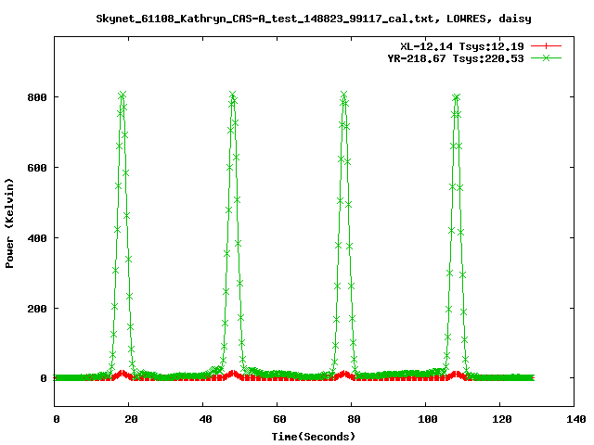This screenshot has height=445, width=594.
Task: Click the 'Power (Kelvin)' y-axis label
Action: click(x=9, y=223)
